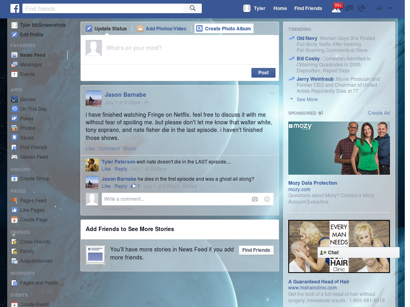
Task: Open privacy shortcuts lock icon
Action: click(x=380, y=9)
